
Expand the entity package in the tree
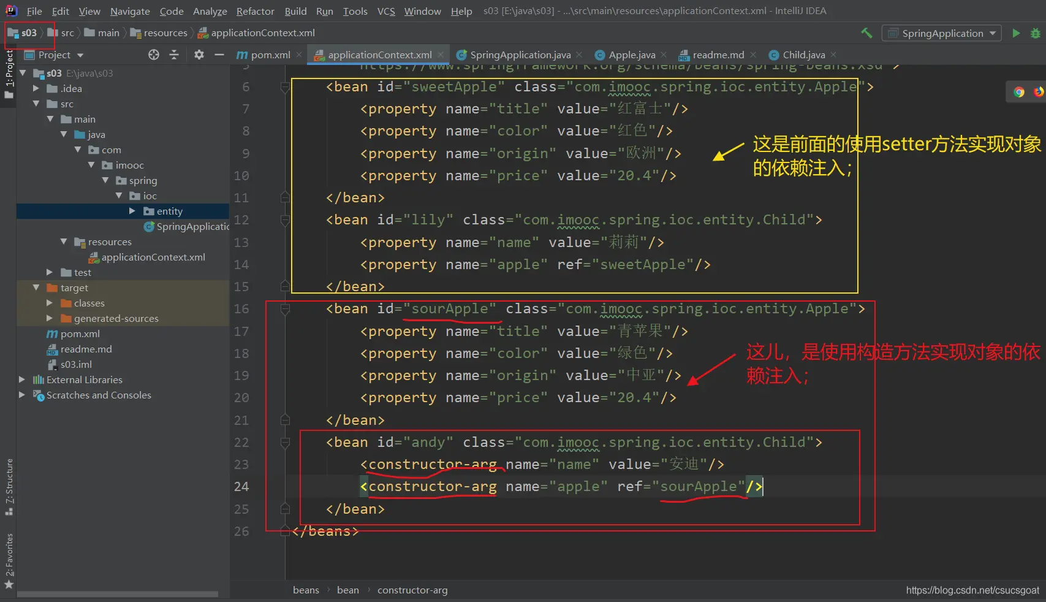click(x=132, y=211)
